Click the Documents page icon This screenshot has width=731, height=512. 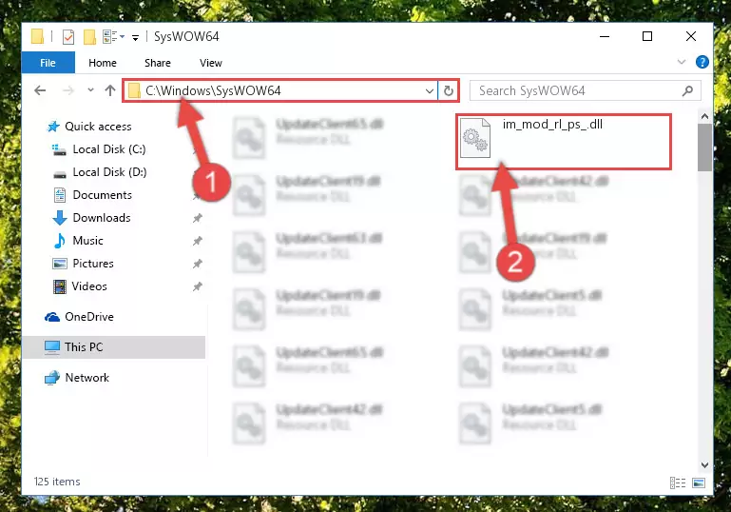(x=60, y=195)
